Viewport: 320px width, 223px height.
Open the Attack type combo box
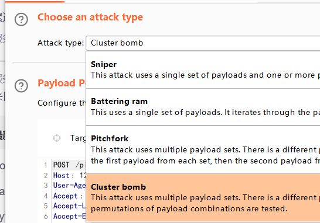point(203,43)
